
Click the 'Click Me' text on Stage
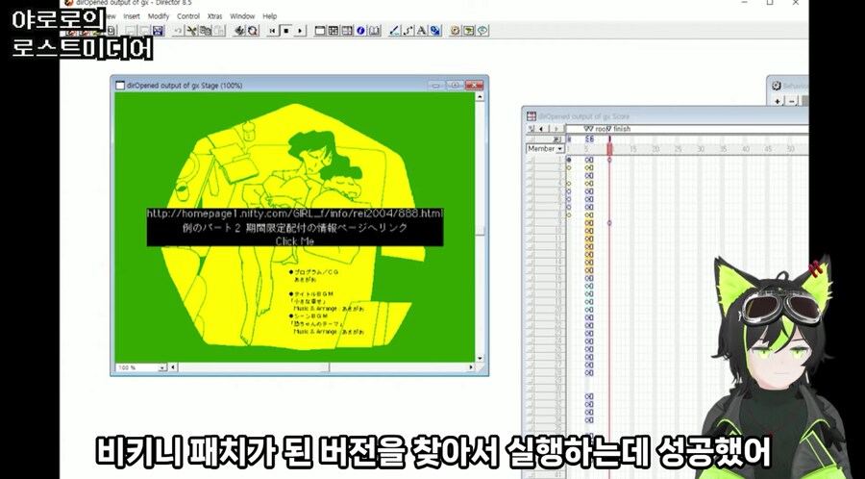pyautogui.click(x=295, y=241)
